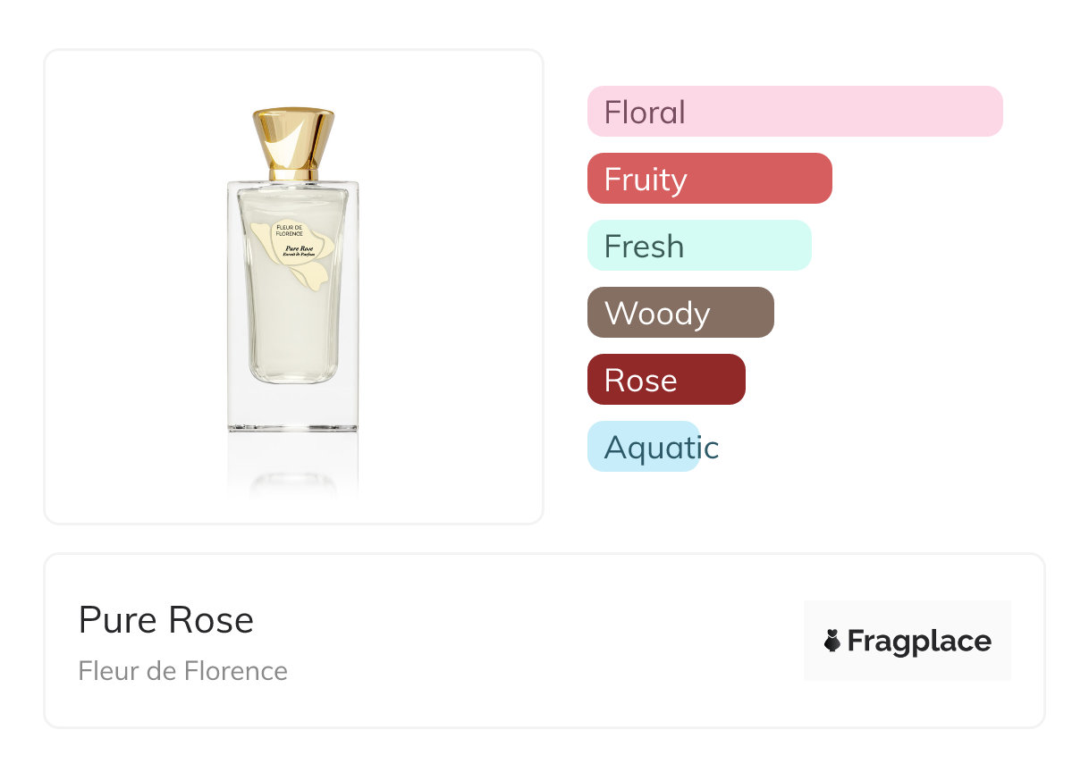The height and width of the screenshot is (772, 1089).
Task: Select the Floral accord bar
Action: pyautogui.click(x=794, y=112)
